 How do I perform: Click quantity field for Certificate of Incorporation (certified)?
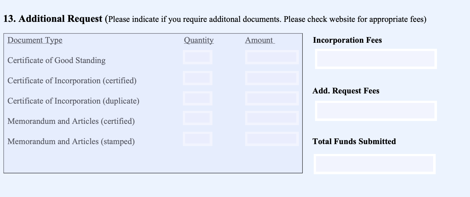197,78
